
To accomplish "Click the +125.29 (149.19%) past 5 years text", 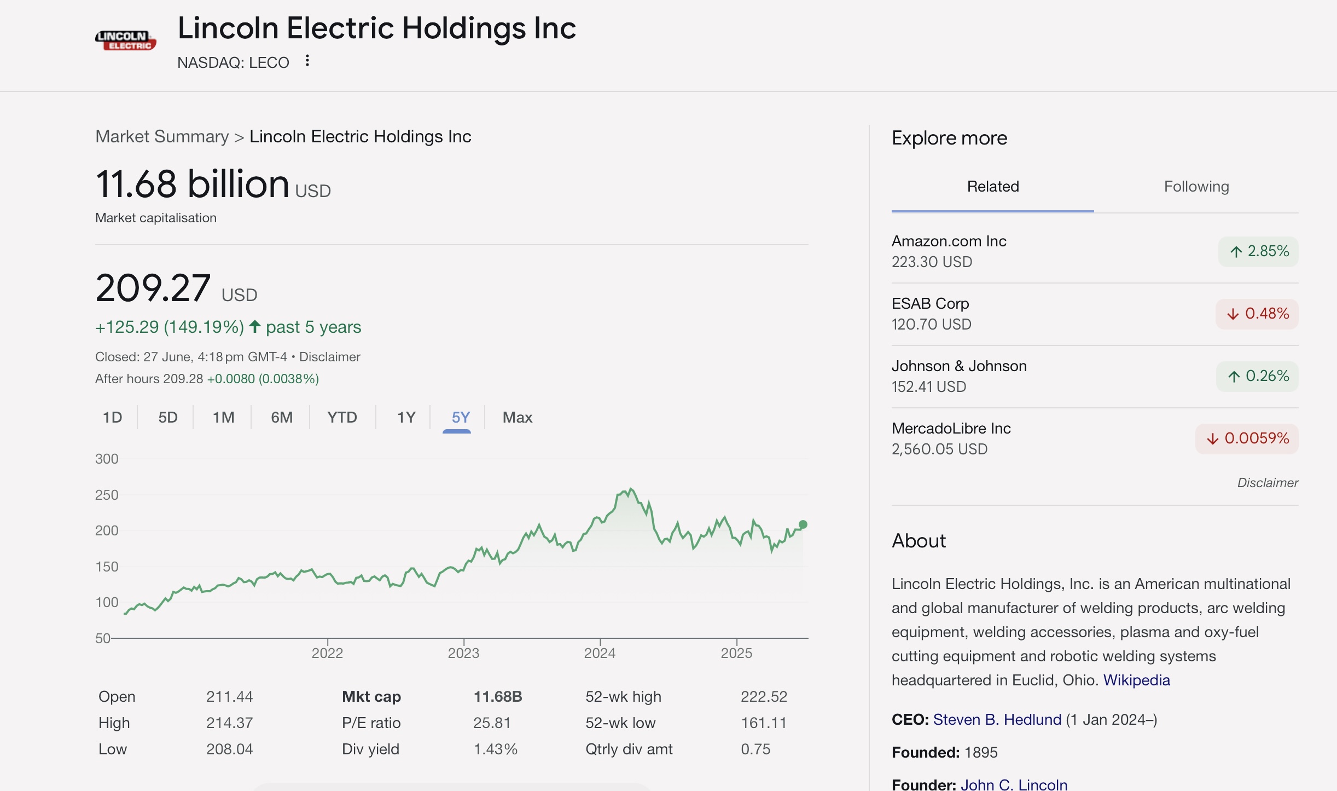I will (228, 327).
